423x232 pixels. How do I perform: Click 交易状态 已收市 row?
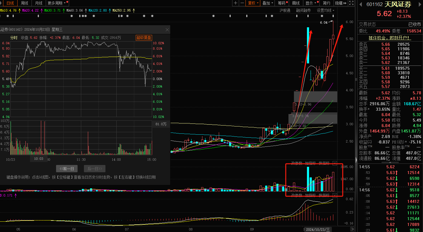(x=390, y=25)
